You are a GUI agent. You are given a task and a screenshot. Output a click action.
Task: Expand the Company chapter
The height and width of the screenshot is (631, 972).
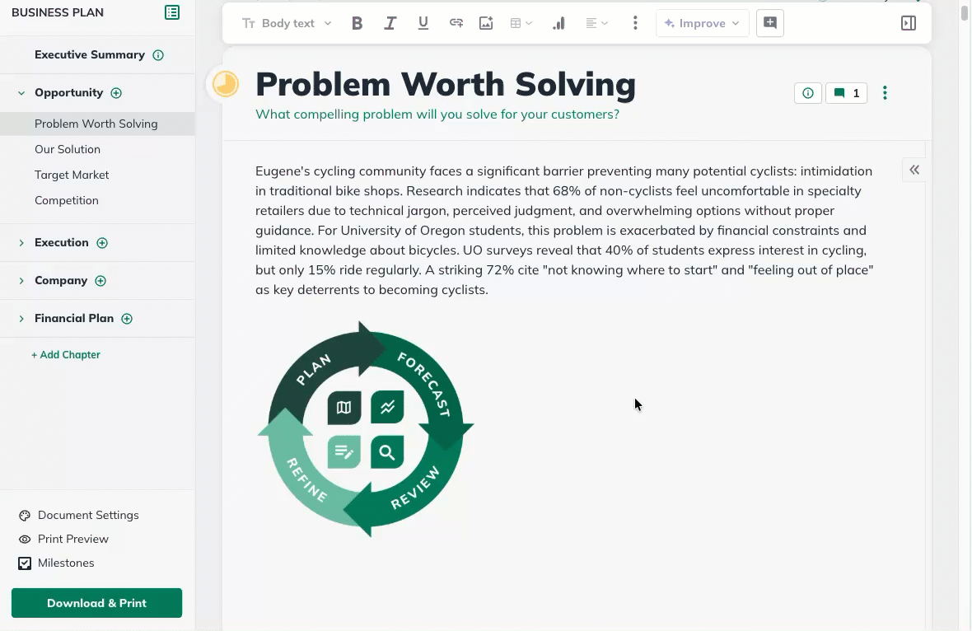[x=21, y=281]
